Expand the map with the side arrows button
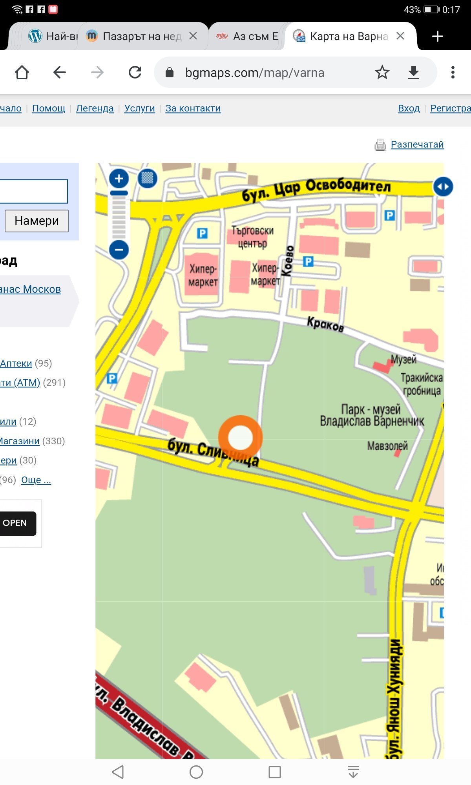Viewport: 471px width, 785px height. [443, 187]
